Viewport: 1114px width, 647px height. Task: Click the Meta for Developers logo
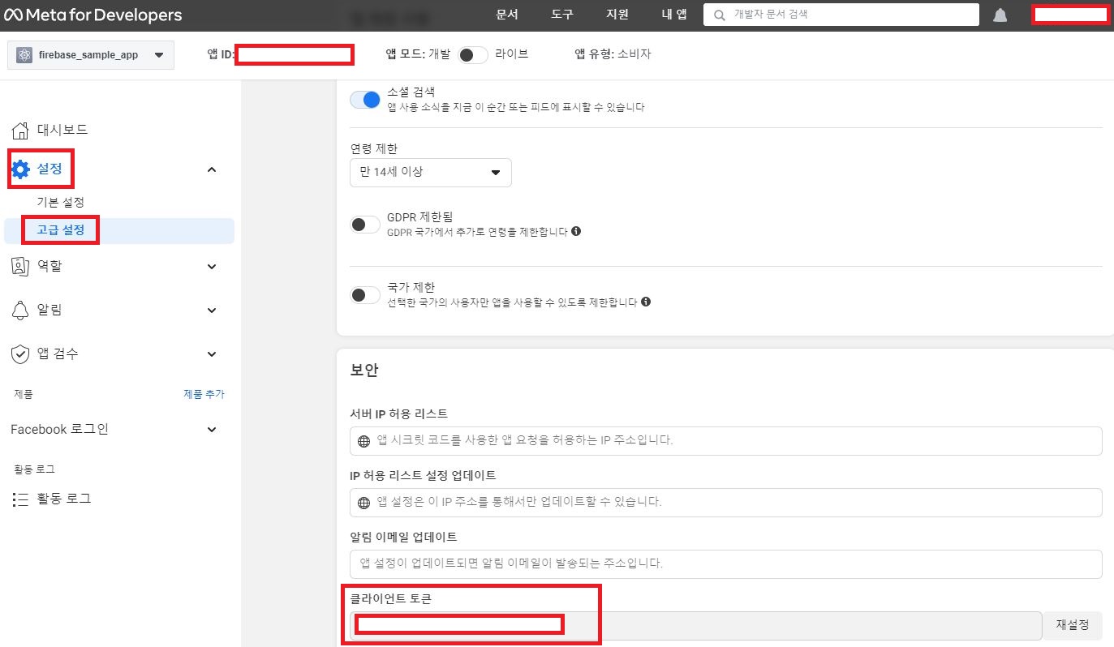pos(92,15)
